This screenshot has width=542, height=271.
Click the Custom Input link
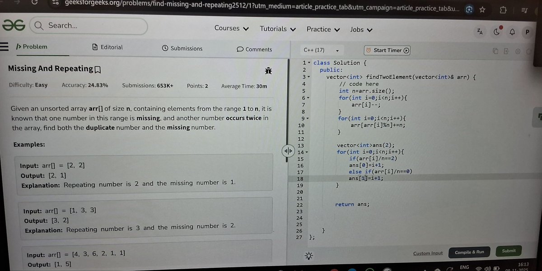point(428,253)
